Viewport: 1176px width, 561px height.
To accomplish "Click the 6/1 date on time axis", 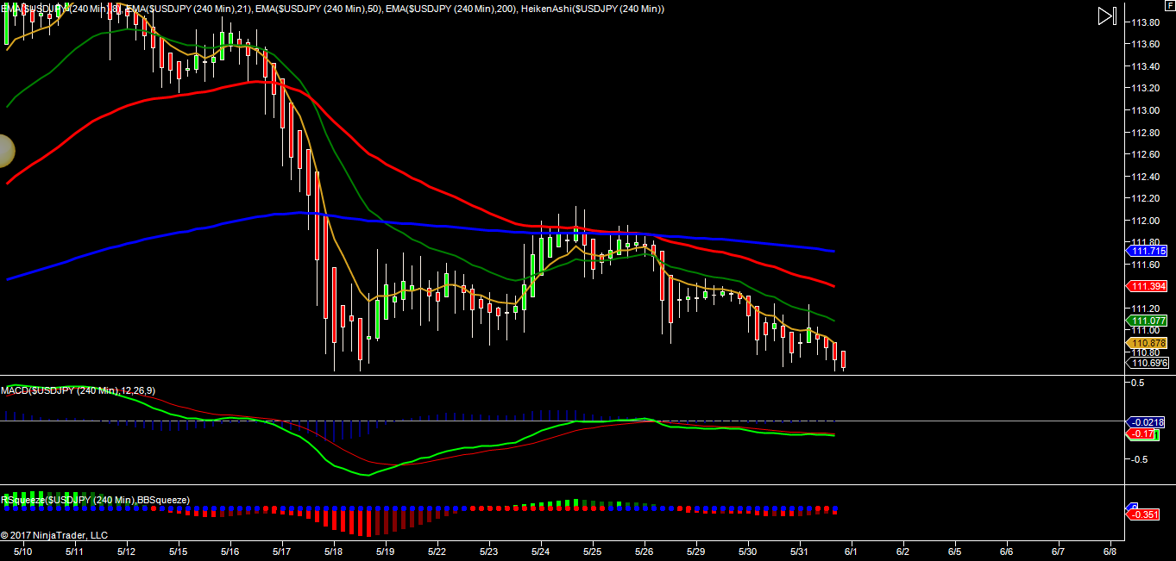I will (852, 551).
